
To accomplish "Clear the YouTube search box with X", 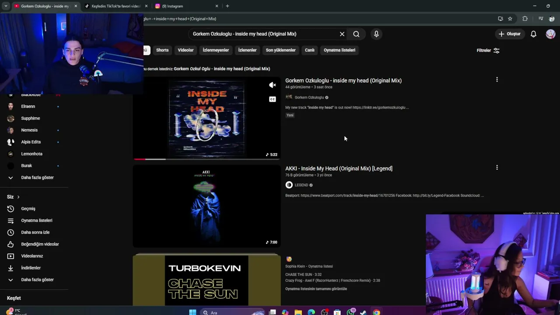I will point(342,34).
